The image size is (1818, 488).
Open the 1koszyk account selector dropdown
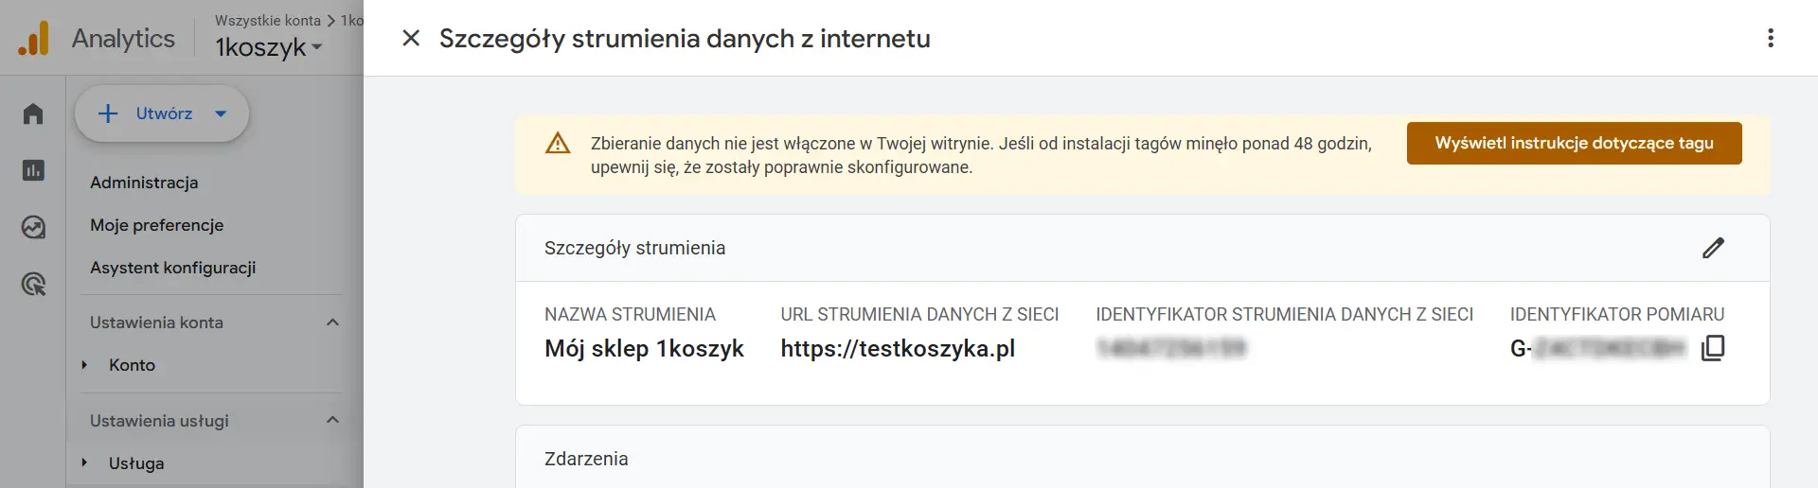tap(268, 47)
